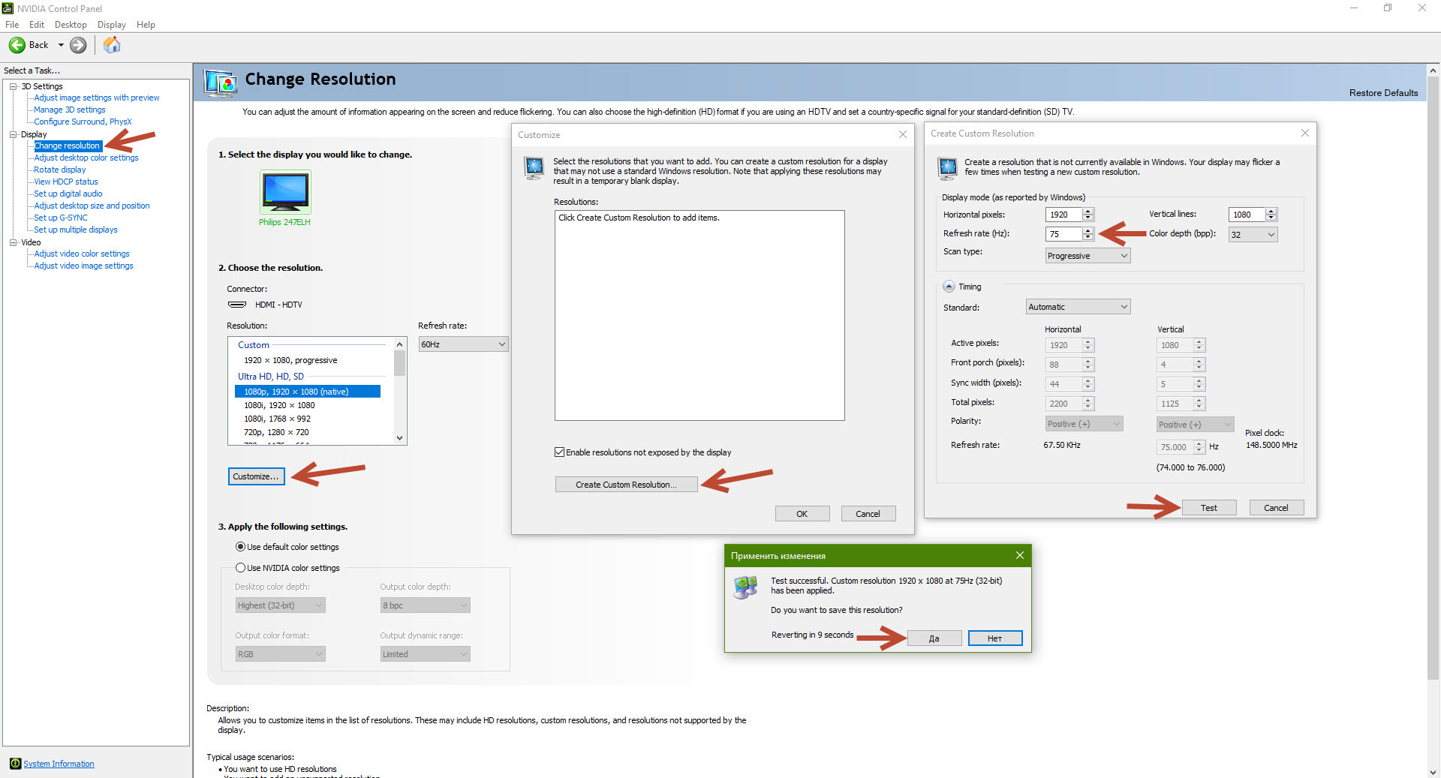Open Adjust image settings with preview

pos(97,98)
